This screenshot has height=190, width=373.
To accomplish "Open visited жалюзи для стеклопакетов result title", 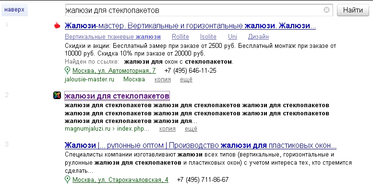I will click(117, 96).
